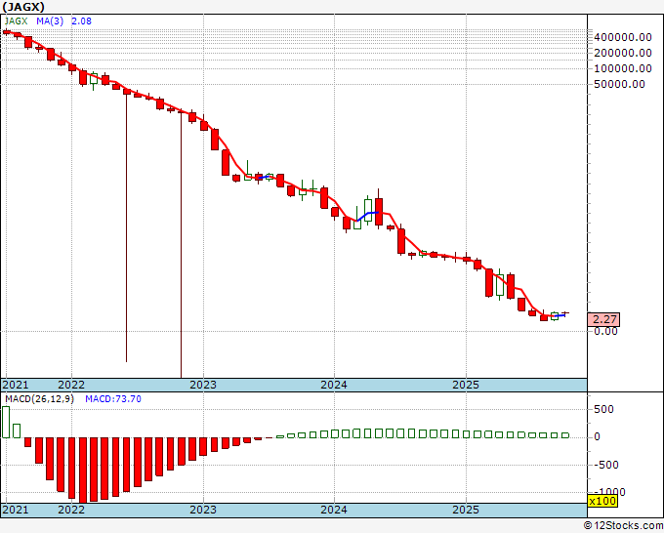
Task: Open the 12Stocks.com copyright link
Action: (623, 525)
